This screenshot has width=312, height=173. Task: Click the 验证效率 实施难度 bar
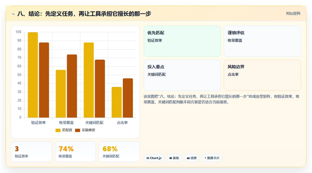(44, 80)
